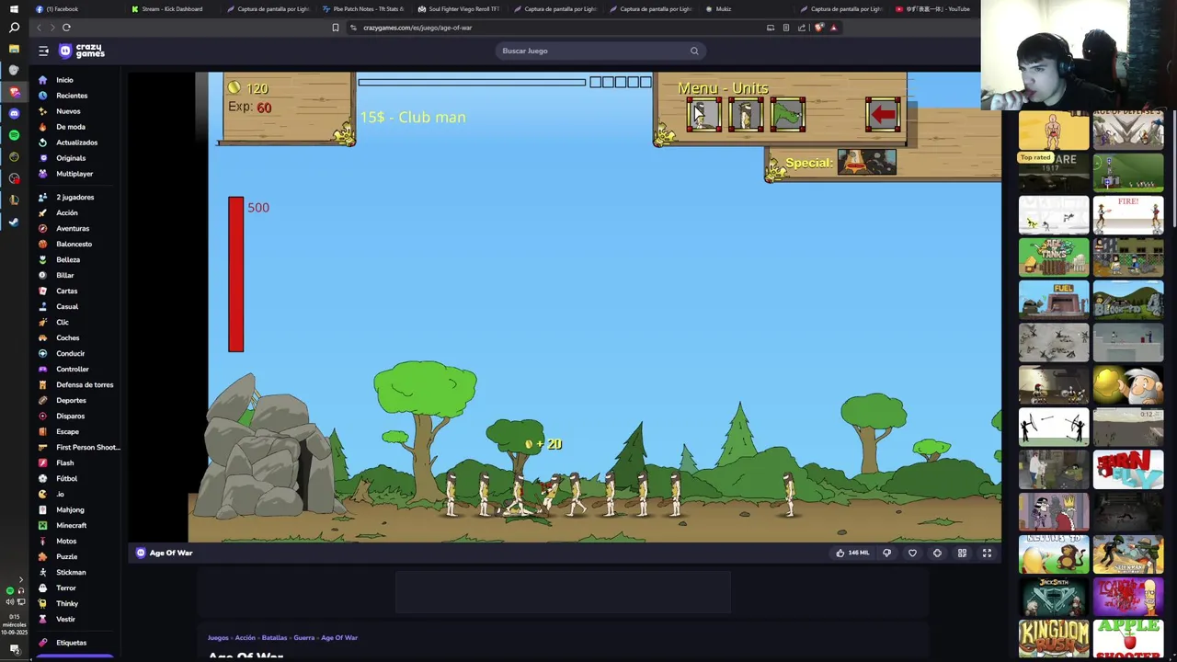Open Originals category

pyautogui.click(x=71, y=158)
